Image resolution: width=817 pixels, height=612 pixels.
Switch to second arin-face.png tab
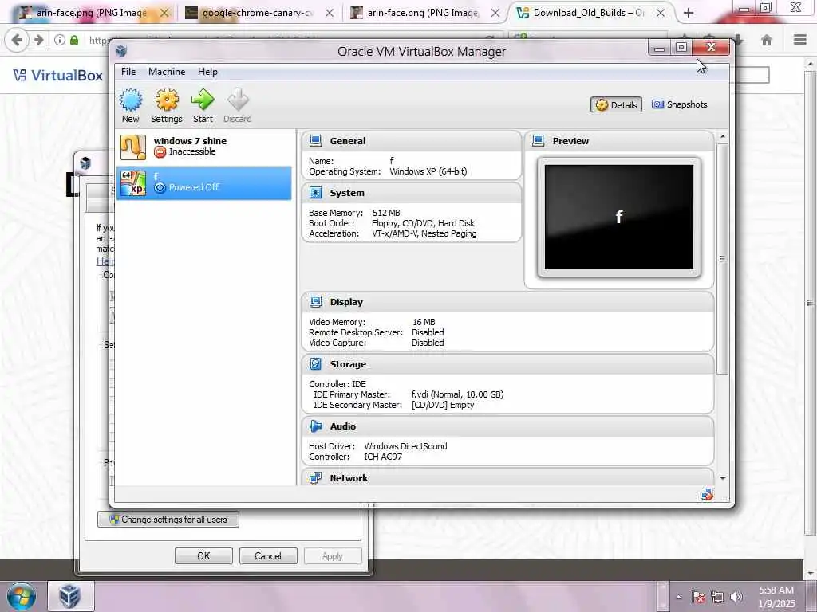(416, 13)
